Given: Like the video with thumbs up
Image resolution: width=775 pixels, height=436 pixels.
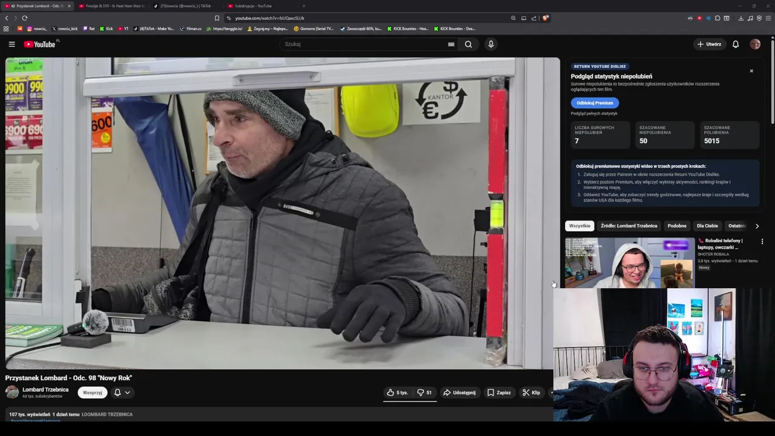Looking at the screenshot, I should pos(397,392).
